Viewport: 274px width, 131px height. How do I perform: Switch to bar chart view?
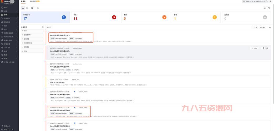pos(23,8)
